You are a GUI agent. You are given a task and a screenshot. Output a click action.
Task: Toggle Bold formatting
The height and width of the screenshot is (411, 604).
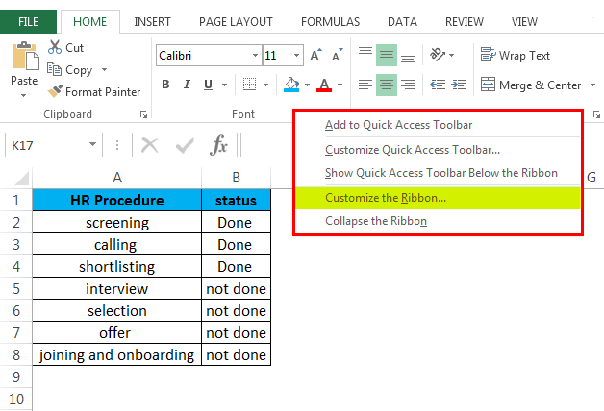[x=165, y=85]
